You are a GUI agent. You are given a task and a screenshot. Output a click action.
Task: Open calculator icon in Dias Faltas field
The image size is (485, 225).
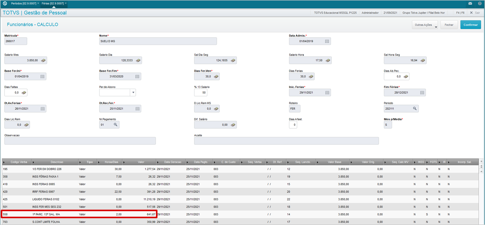coord(23,92)
